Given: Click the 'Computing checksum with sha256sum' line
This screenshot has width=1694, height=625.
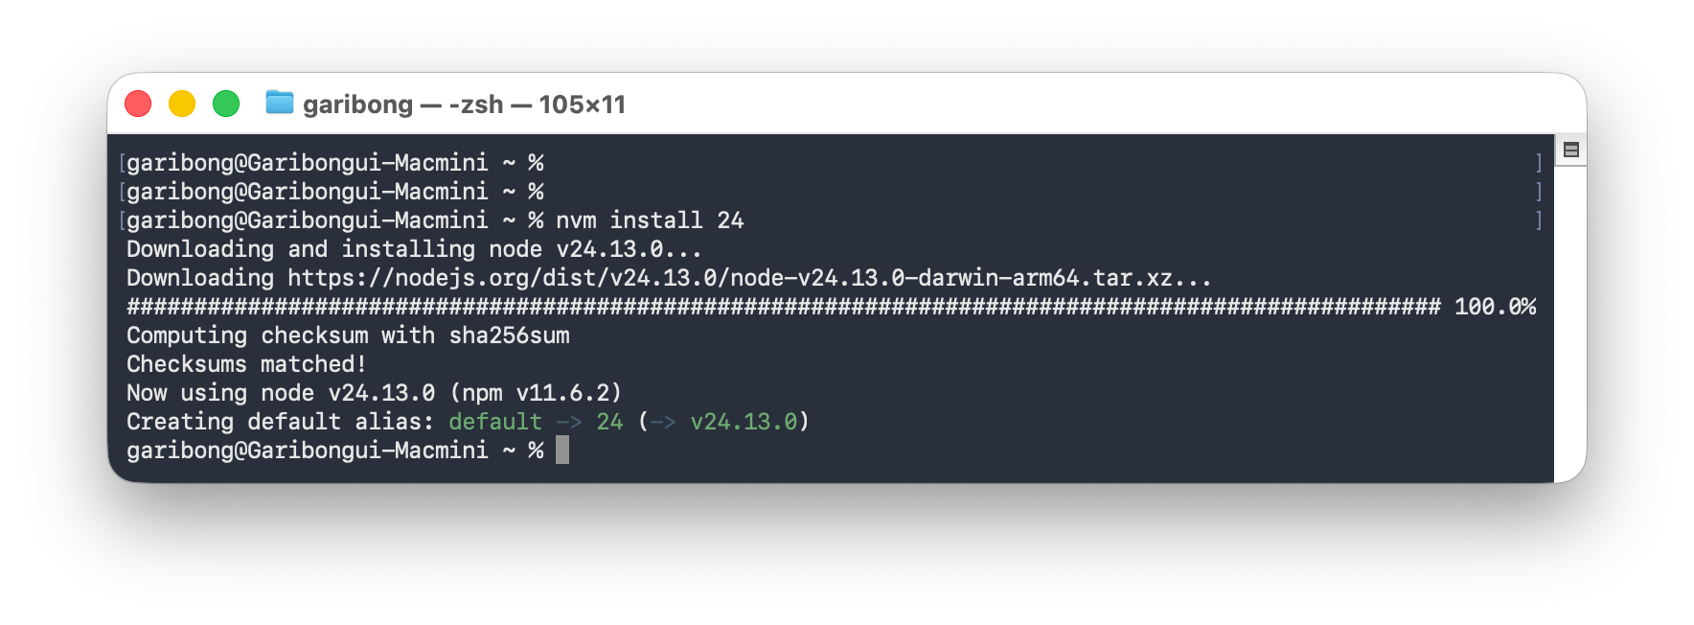Looking at the screenshot, I should [x=348, y=336].
